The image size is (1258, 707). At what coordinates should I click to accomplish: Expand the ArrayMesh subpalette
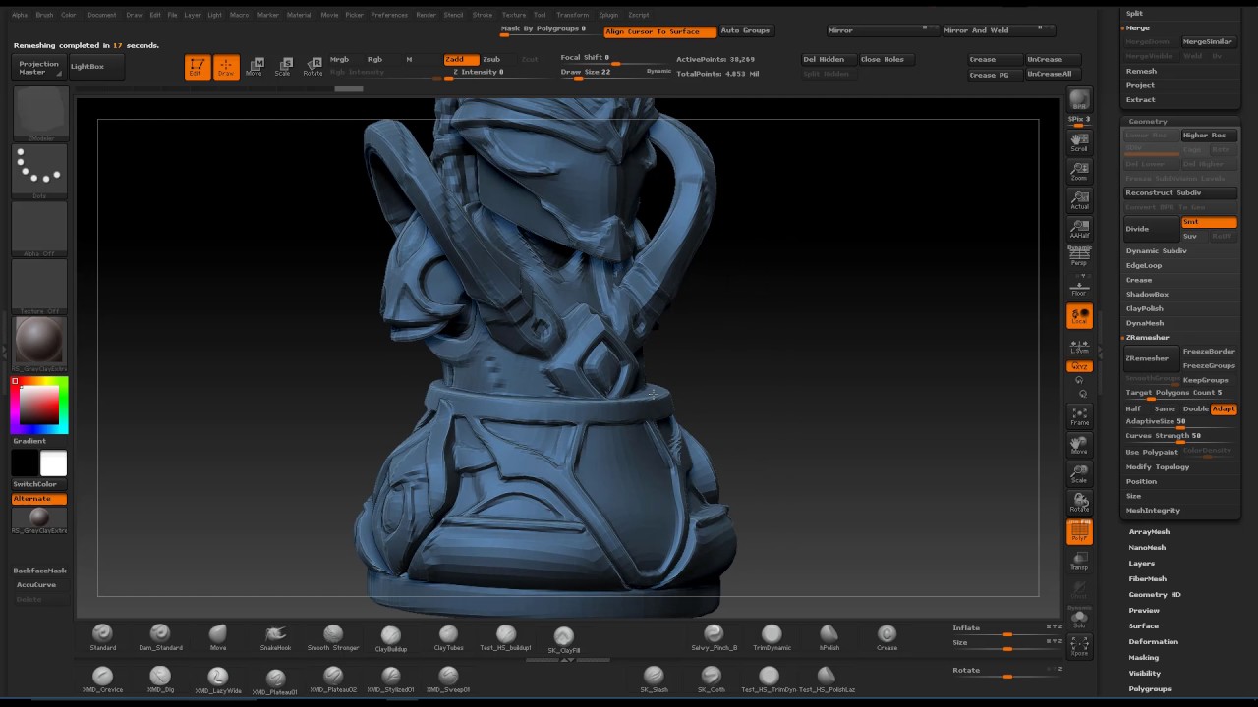(1149, 531)
